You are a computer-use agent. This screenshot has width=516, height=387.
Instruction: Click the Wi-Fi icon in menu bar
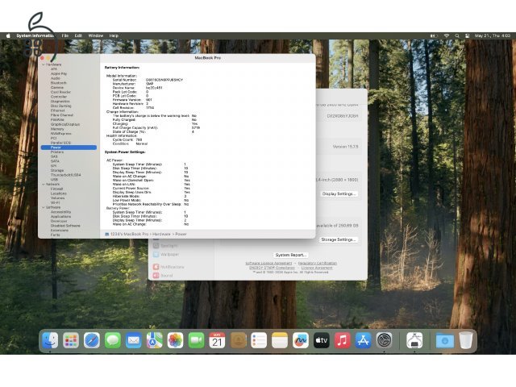(x=447, y=35)
